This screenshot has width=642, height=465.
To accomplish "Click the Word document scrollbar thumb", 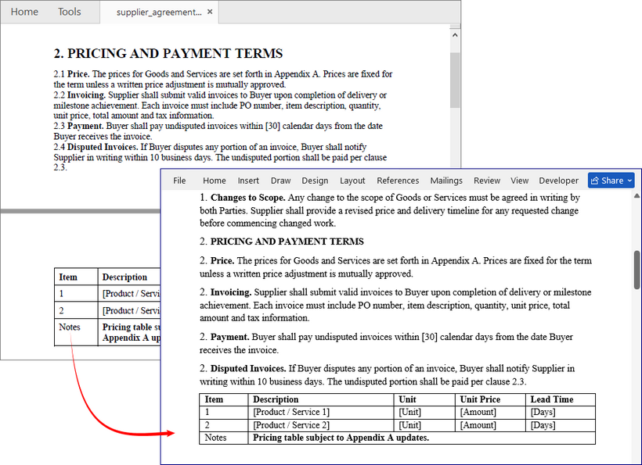I will (637, 270).
